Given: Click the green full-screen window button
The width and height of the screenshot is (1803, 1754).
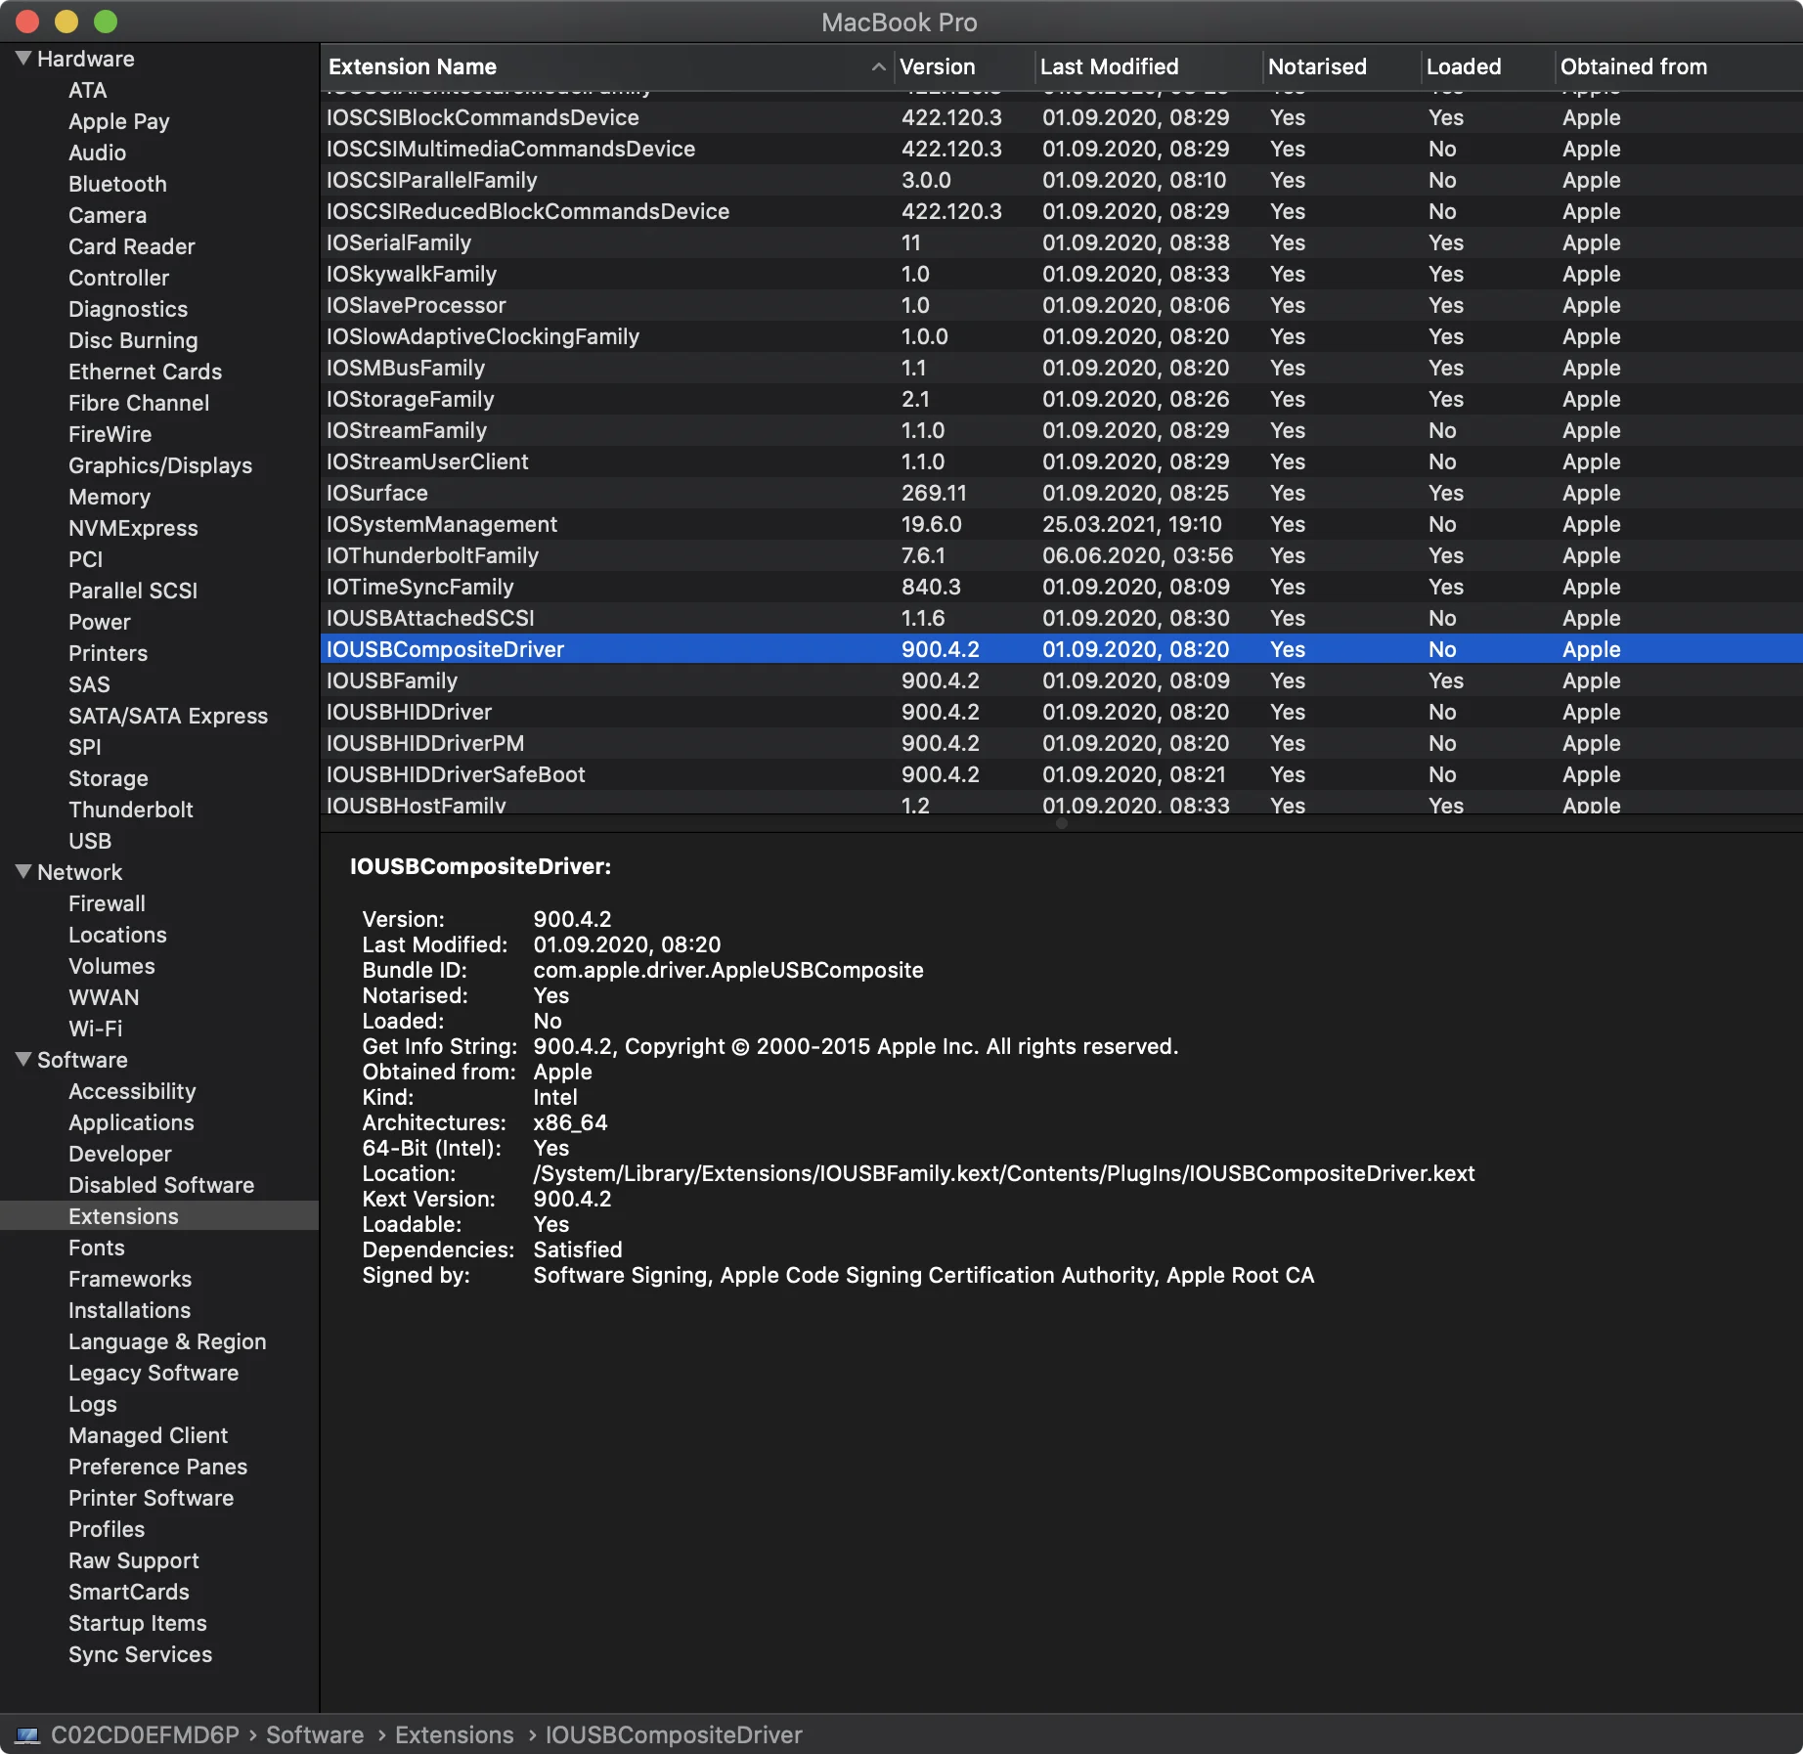Looking at the screenshot, I should 106,22.
